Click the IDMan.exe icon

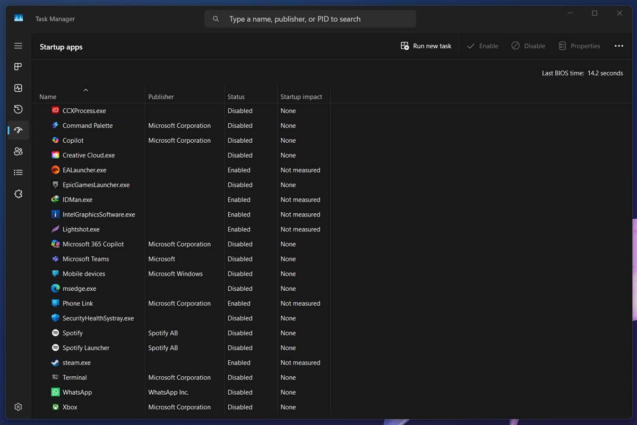click(x=55, y=200)
